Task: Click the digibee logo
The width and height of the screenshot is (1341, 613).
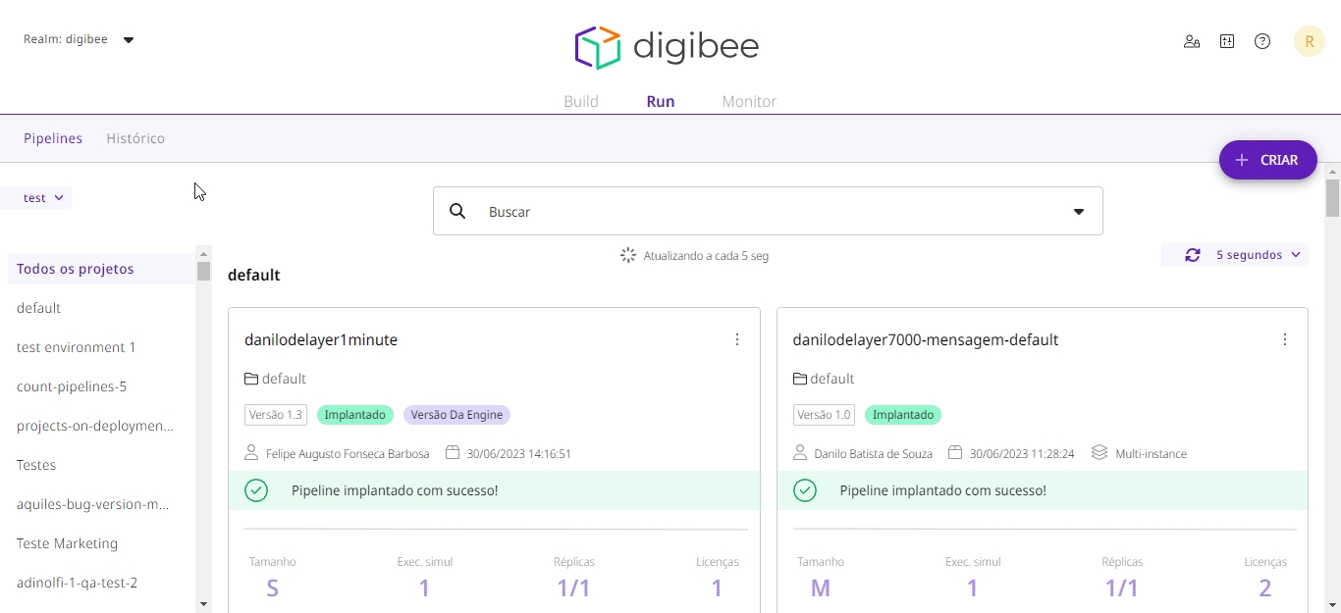Action: click(x=667, y=47)
